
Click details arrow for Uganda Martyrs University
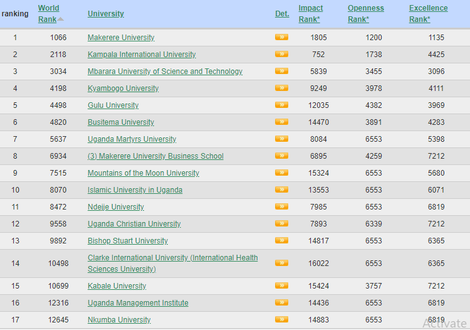[281, 139]
